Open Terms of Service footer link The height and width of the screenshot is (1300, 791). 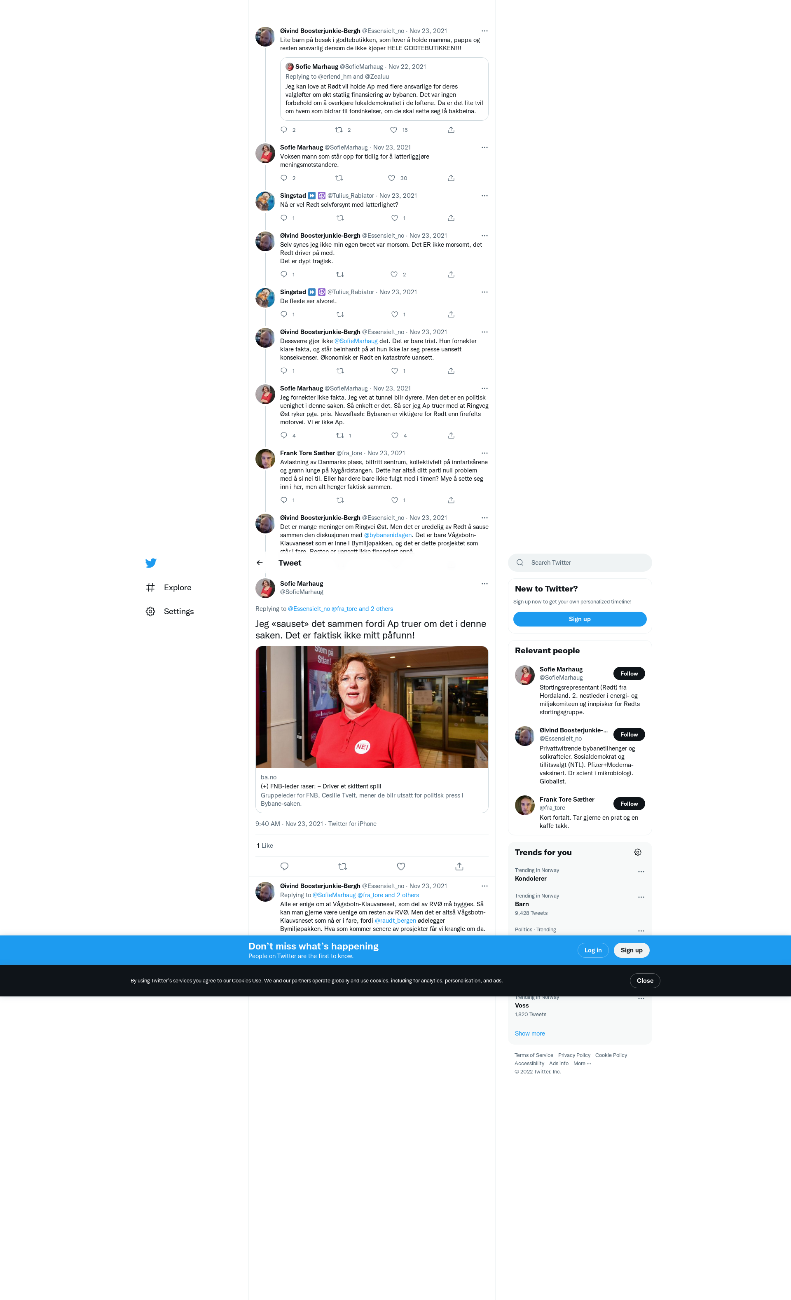point(534,1055)
